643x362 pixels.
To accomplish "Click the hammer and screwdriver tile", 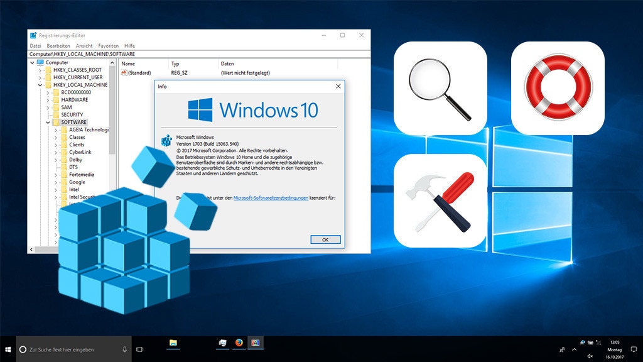I will point(440,200).
